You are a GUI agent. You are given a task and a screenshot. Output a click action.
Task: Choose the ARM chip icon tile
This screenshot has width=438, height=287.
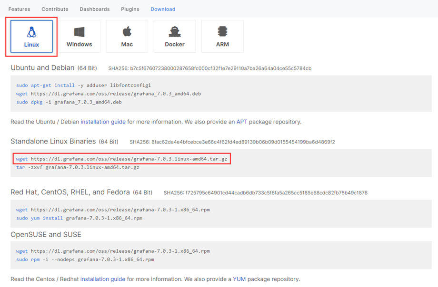click(x=222, y=36)
